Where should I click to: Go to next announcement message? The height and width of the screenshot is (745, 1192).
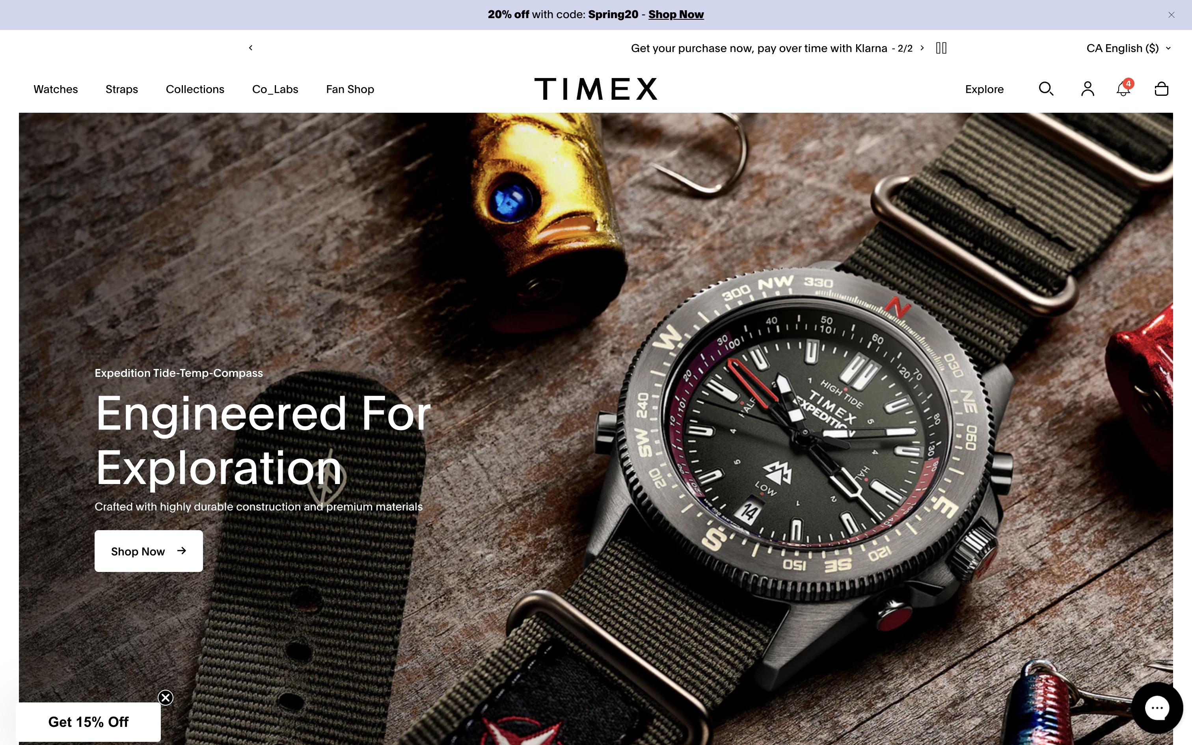922,48
